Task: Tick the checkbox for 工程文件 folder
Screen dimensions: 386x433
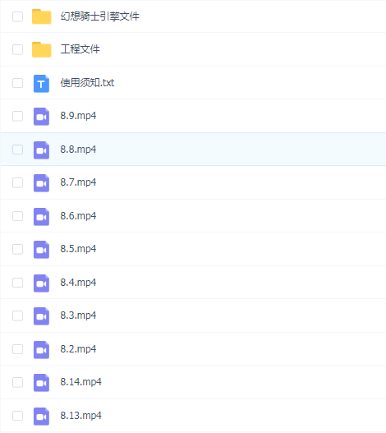Action: tap(18, 49)
